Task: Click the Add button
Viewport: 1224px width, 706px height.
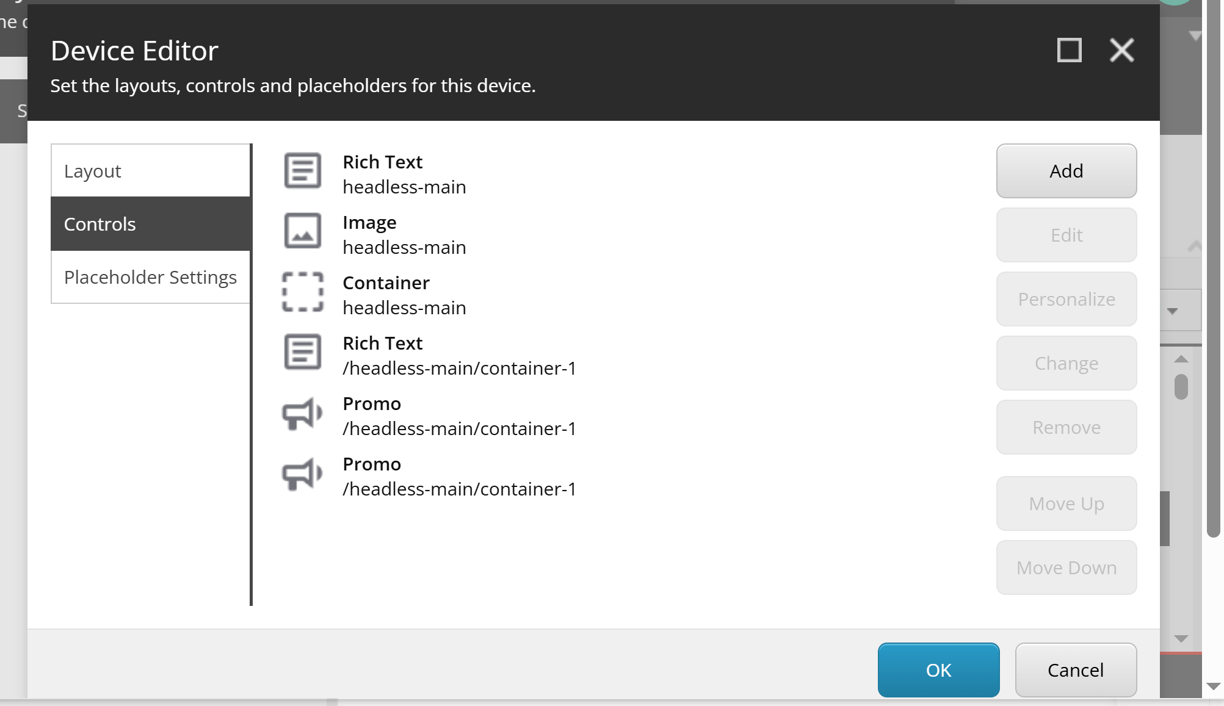Action: tap(1066, 171)
